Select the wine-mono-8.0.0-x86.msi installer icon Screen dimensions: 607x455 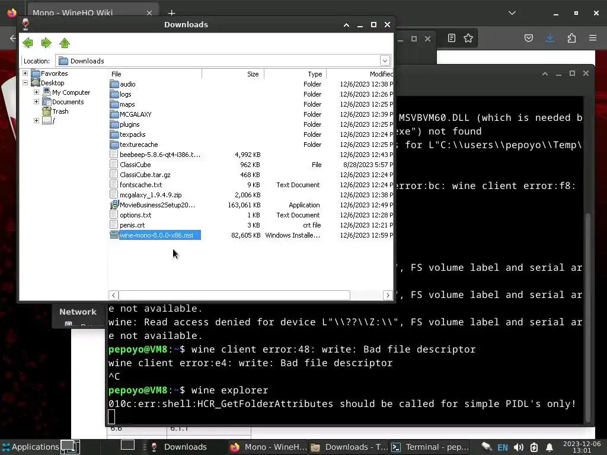click(x=114, y=235)
